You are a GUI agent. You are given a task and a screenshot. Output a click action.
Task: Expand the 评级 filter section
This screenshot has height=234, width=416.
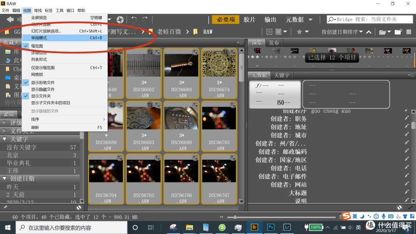(5, 122)
